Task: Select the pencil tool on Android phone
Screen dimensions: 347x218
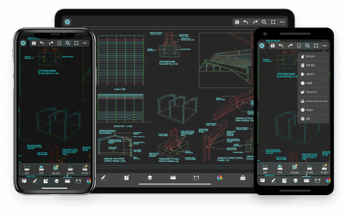Action: (273, 181)
